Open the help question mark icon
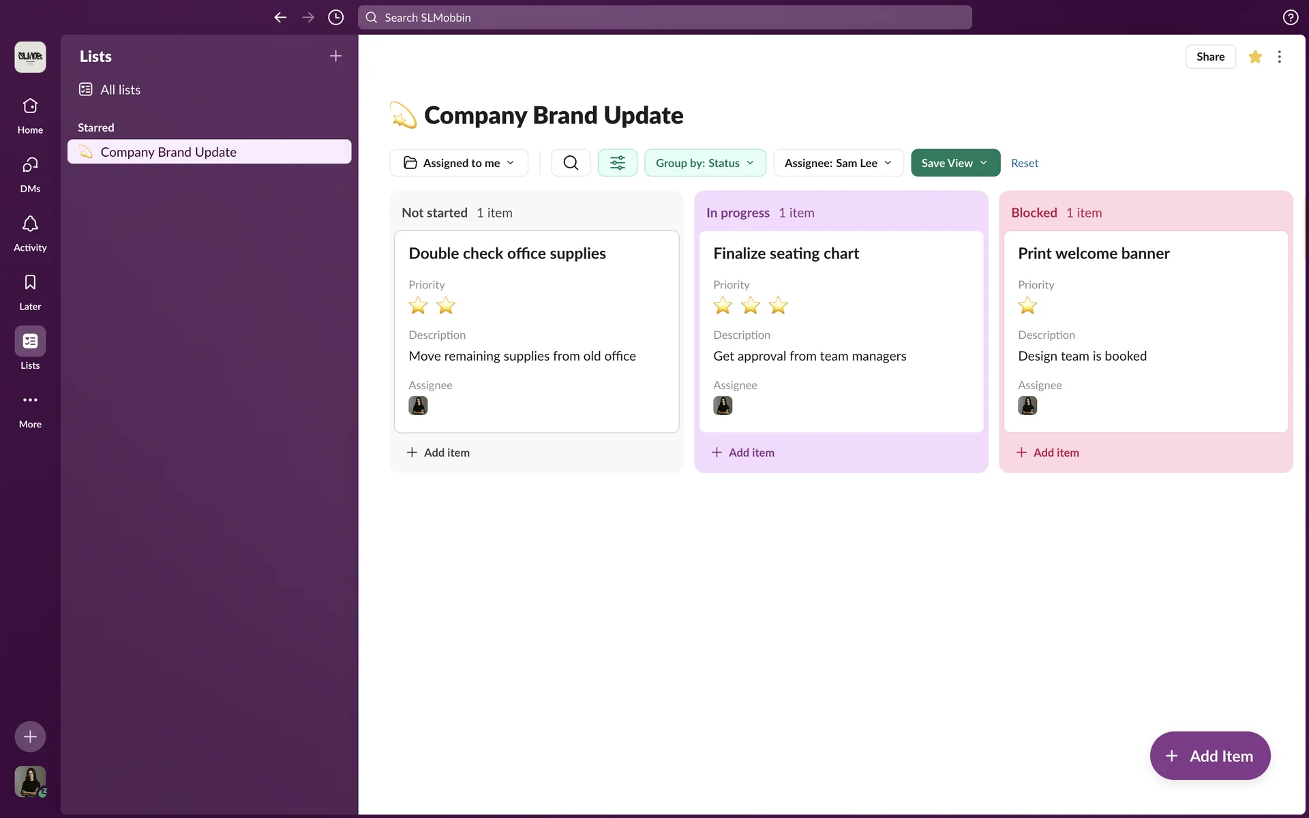Image resolution: width=1309 pixels, height=818 pixels. pyautogui.click(x=1290, y=18)
